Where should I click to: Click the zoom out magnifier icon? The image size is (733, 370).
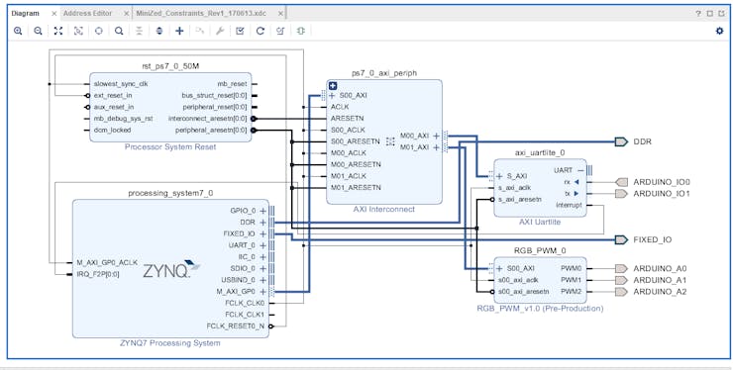click(39, 31)
